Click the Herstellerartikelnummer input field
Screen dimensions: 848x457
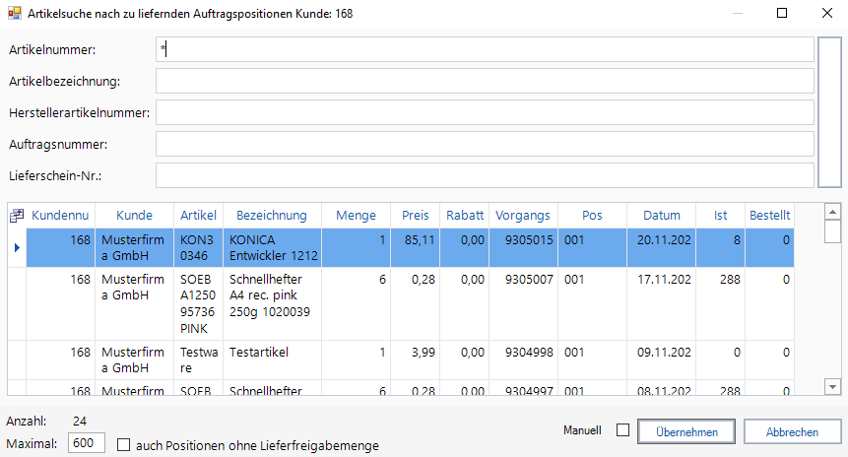tap(484, 112)
